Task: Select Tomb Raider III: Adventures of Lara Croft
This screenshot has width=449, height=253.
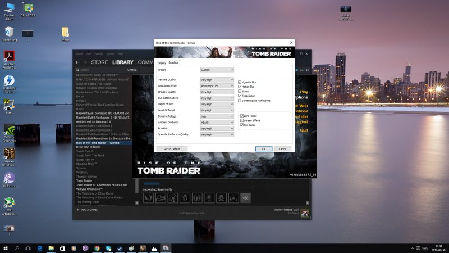Action: [x=102, y=185]
